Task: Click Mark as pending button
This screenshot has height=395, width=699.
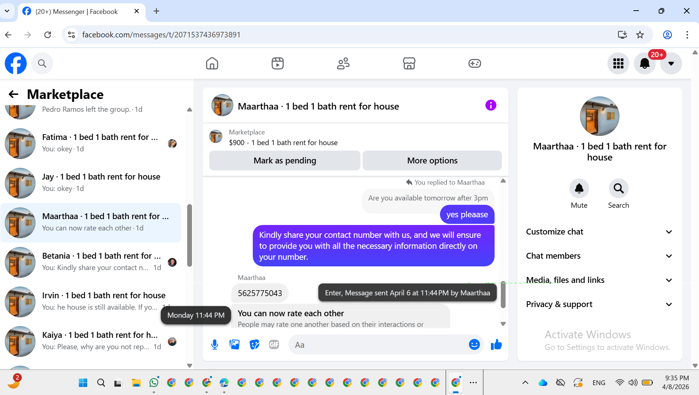Action: click(285, 160)
